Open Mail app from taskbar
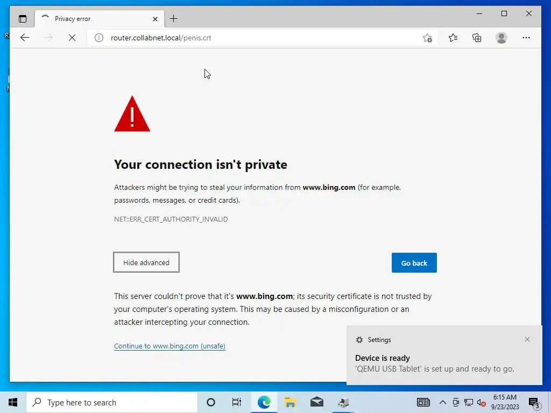551x413 pixels. pyautogui.click(x=316, y=402)
